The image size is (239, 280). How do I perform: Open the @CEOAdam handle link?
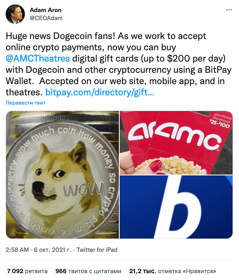coord(46,18)
